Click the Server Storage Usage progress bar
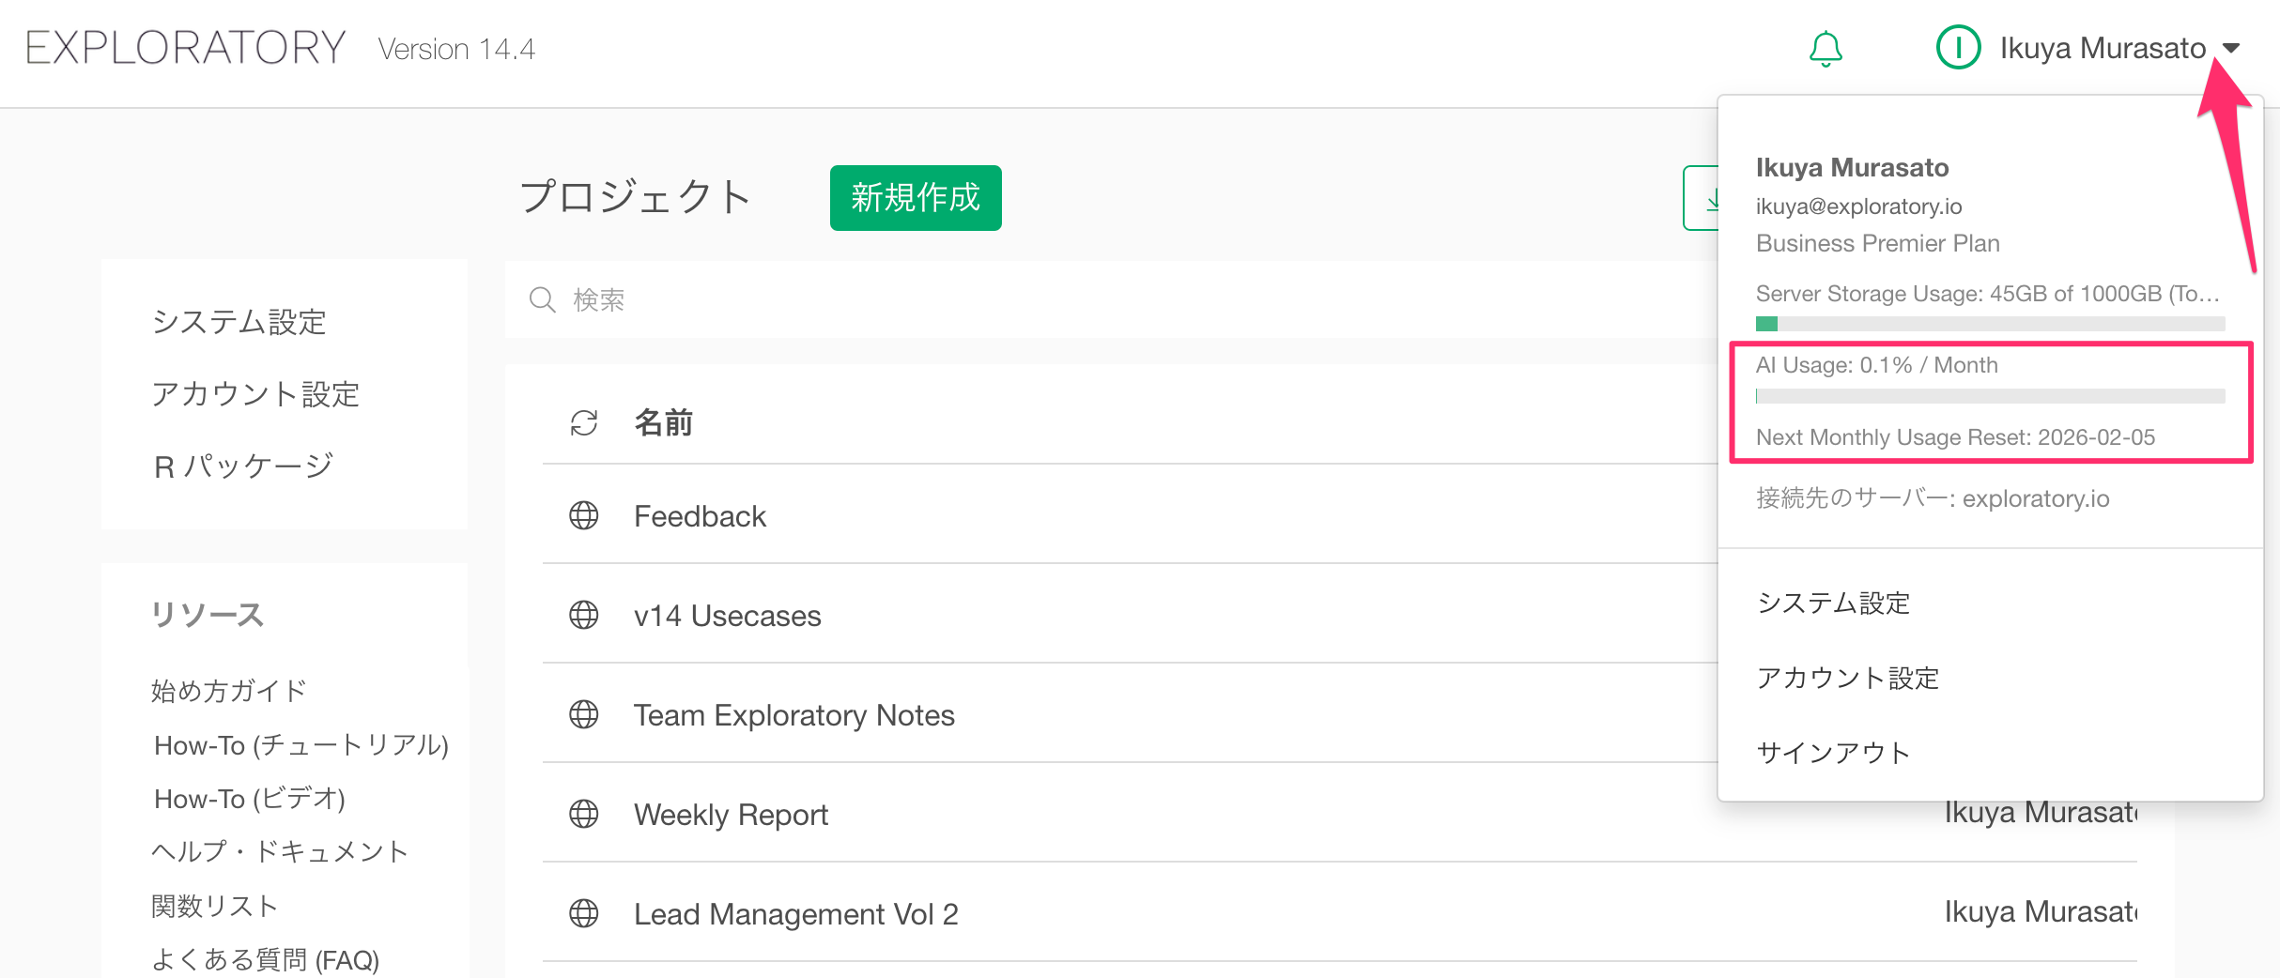The width and height of the screenshot is (2280, 978). tap(1990, 324)
